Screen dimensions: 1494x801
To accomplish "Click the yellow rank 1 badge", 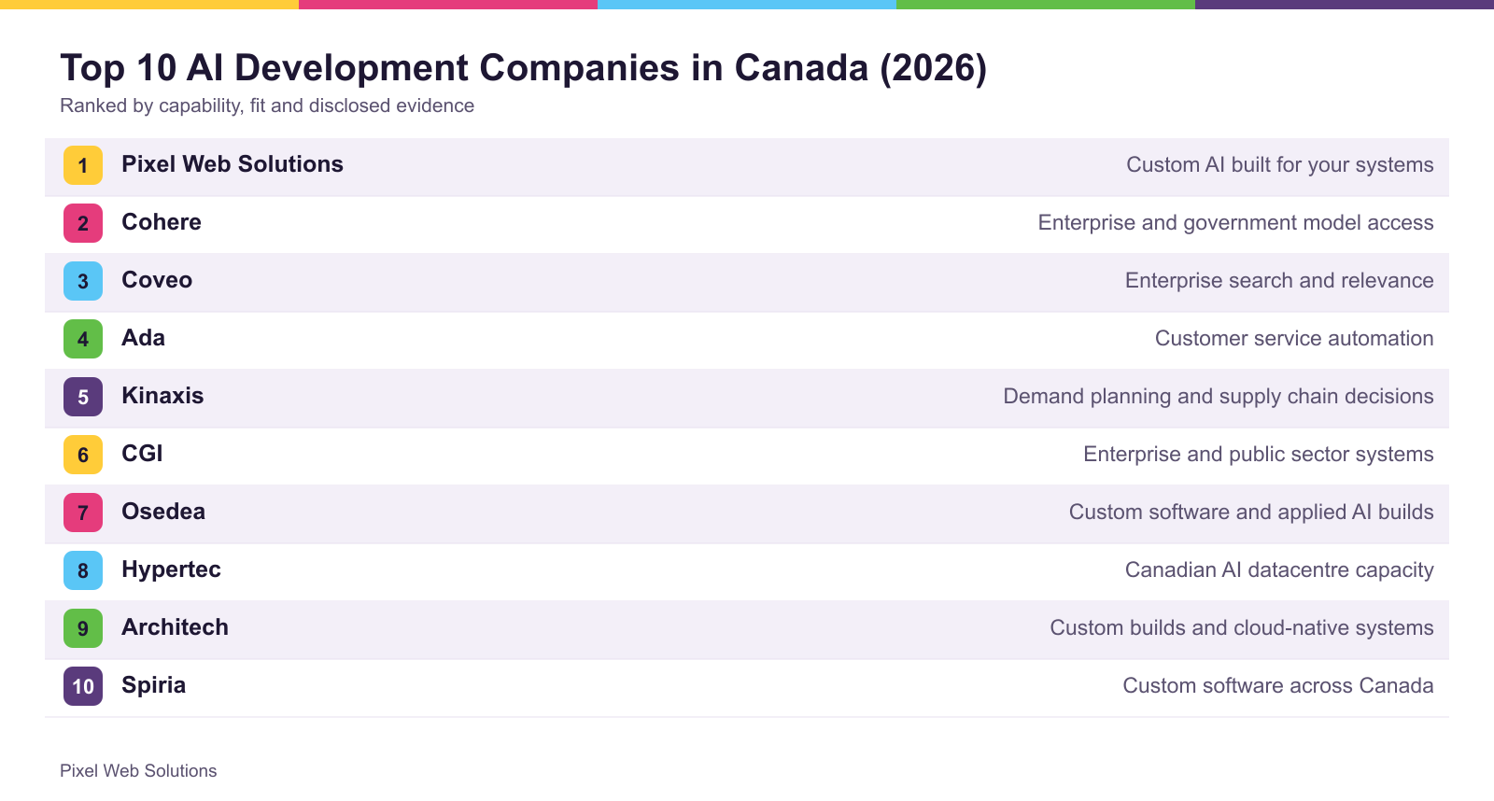I will point(83,165).
